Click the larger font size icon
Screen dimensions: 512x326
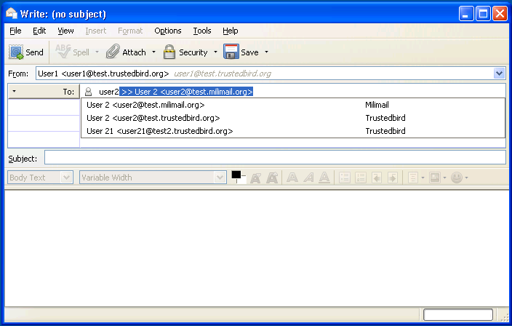[x=272, y=178]
